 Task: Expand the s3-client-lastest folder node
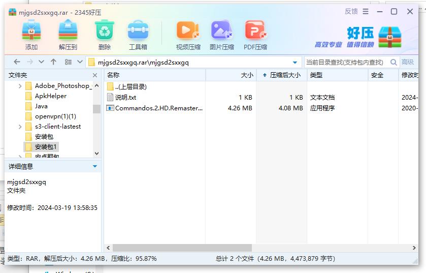pos(20,127)
